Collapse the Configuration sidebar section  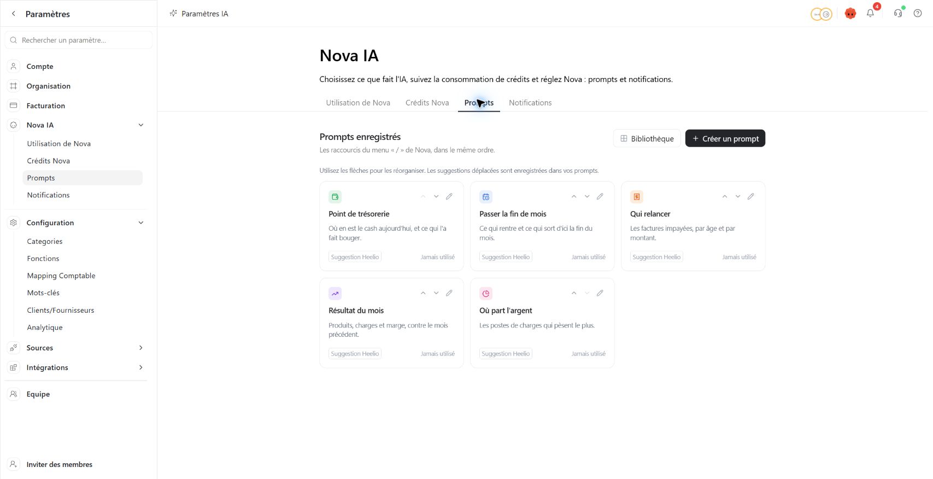tap(141, 223)
